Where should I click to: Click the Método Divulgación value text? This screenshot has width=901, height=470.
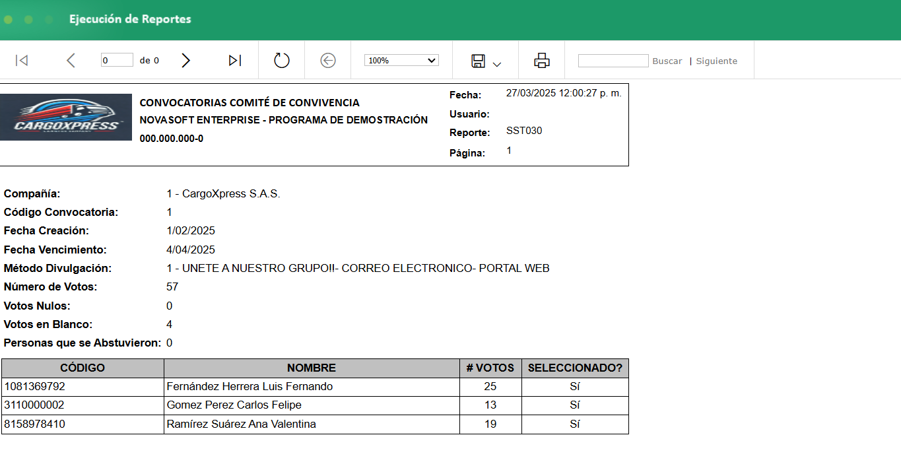click(358, 269)
